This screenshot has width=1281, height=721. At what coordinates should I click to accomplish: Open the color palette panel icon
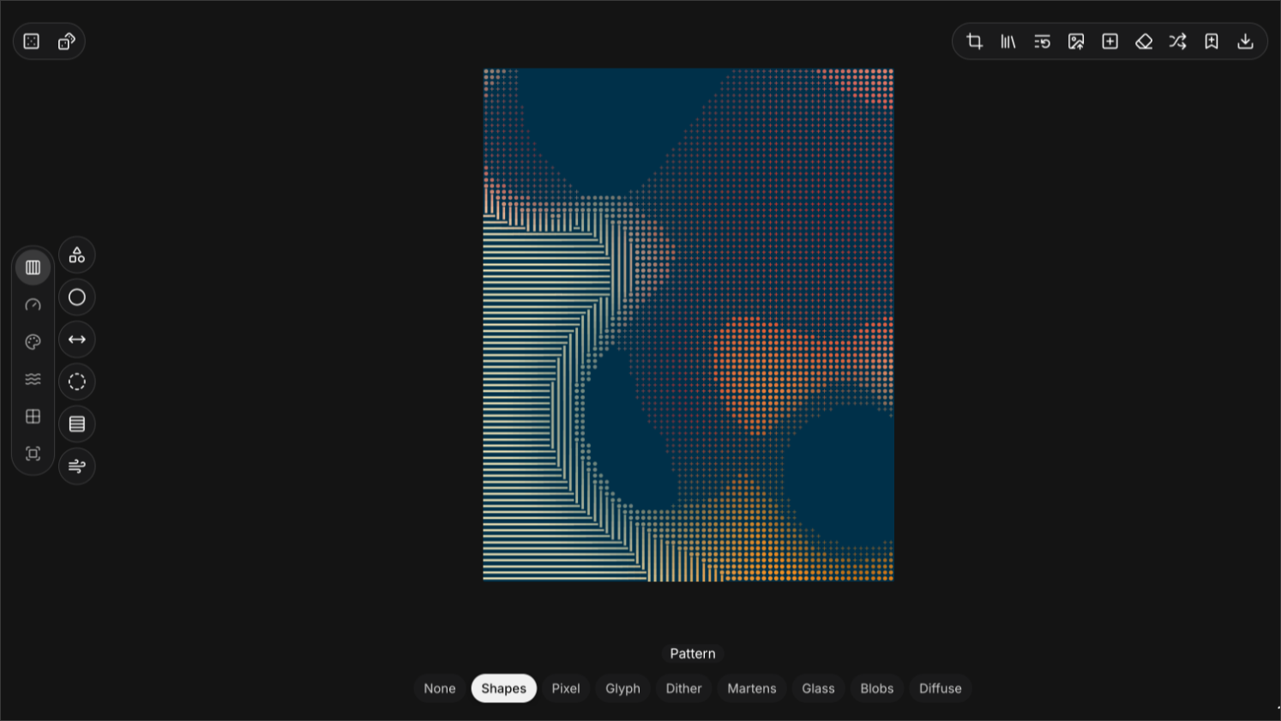[x=33, y=342]
